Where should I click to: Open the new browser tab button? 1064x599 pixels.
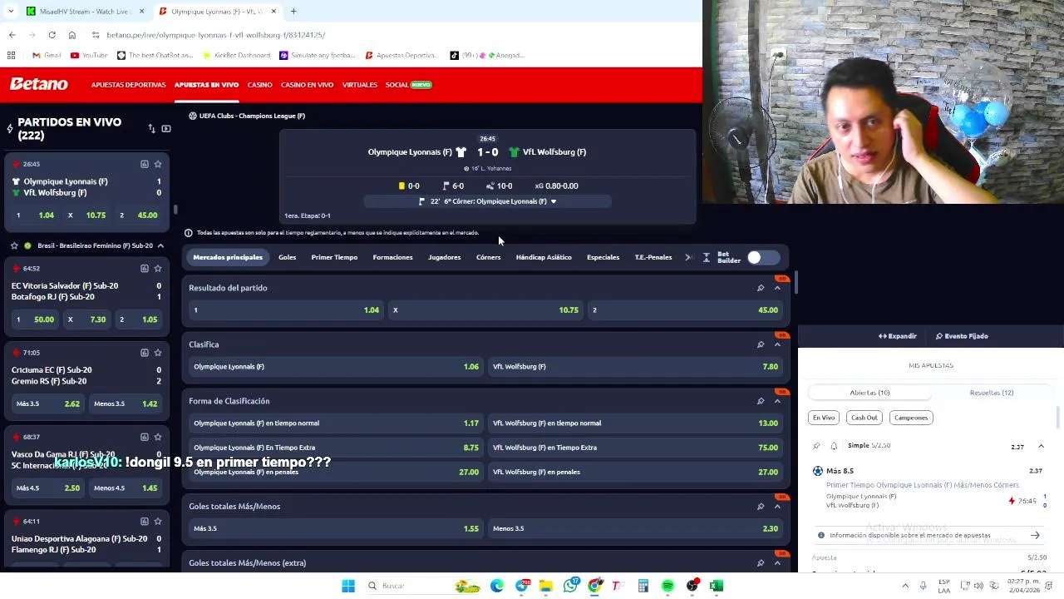tap(293, 12)
